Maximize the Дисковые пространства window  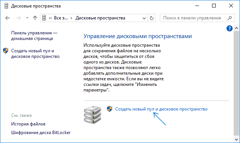point(214,6)
